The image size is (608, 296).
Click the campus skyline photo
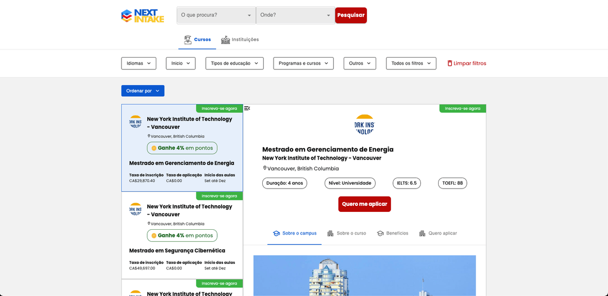coord(364,275)
